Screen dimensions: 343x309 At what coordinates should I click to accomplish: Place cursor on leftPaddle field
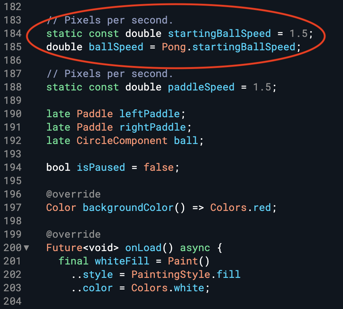coord(149,114)
